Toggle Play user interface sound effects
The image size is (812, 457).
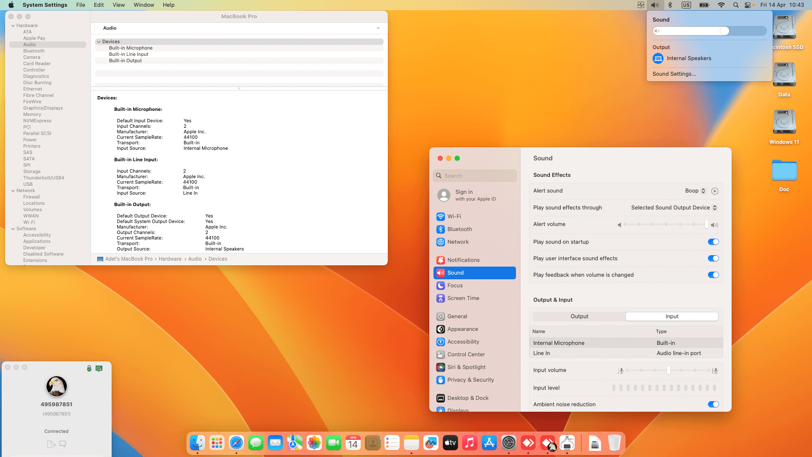point(713,259)
